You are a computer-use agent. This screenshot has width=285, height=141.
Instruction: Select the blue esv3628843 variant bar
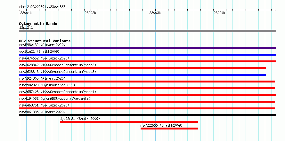coord(142,75)
